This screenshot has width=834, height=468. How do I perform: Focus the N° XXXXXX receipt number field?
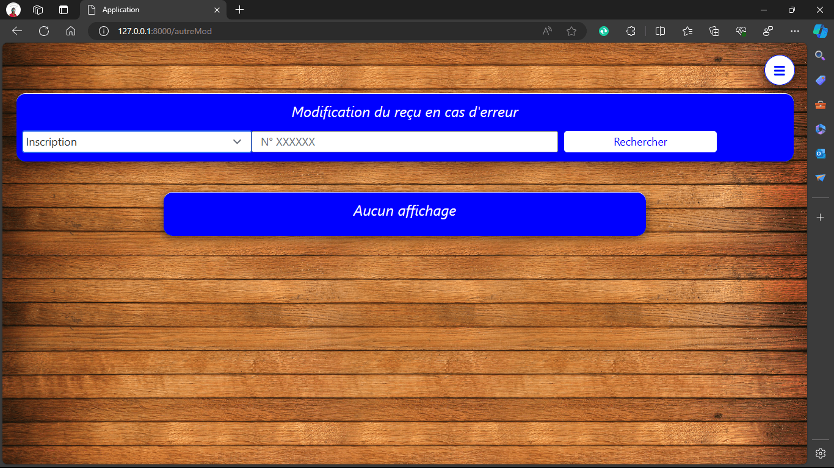tap(405, 142)
